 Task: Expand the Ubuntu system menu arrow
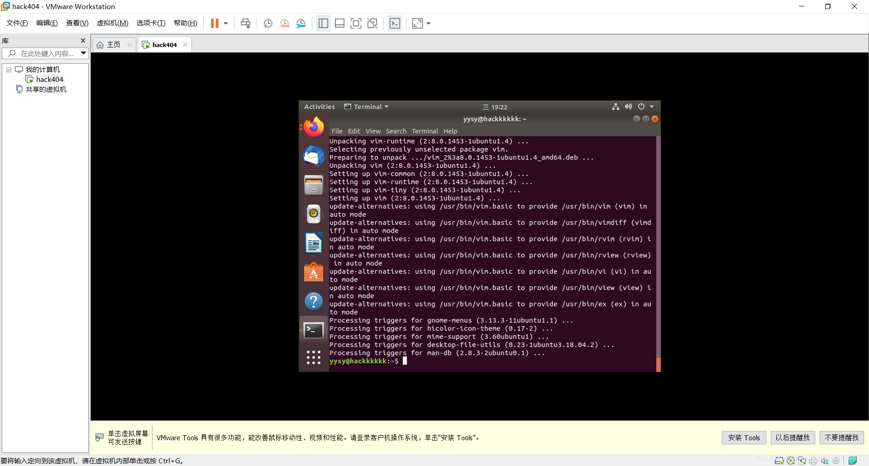click(x=652, y=107)
